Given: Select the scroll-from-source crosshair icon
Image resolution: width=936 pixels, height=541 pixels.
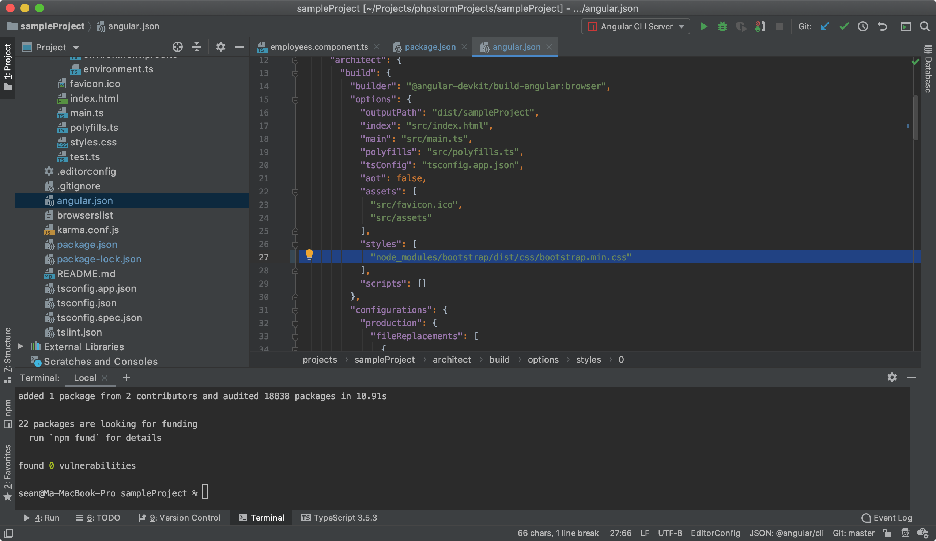Looking at the screenshot, I should [x=178, y=47].
